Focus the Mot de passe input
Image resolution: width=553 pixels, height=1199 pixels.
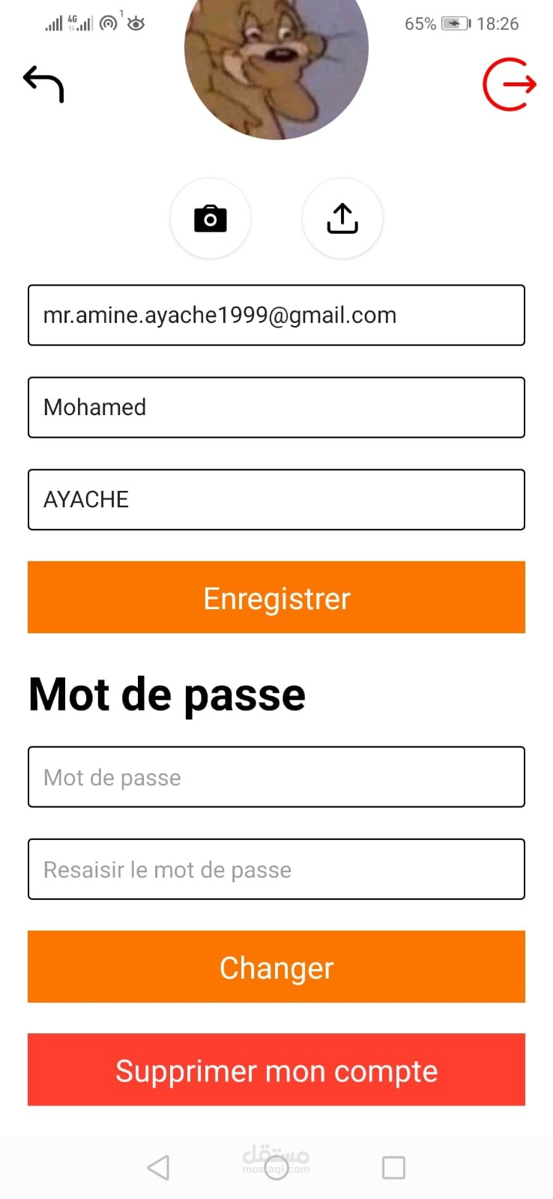point(276,777)
